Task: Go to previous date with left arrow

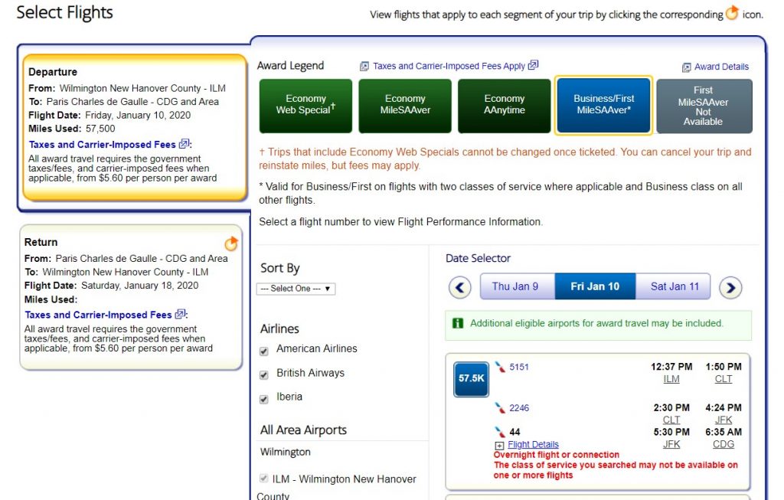Action: 459,287
